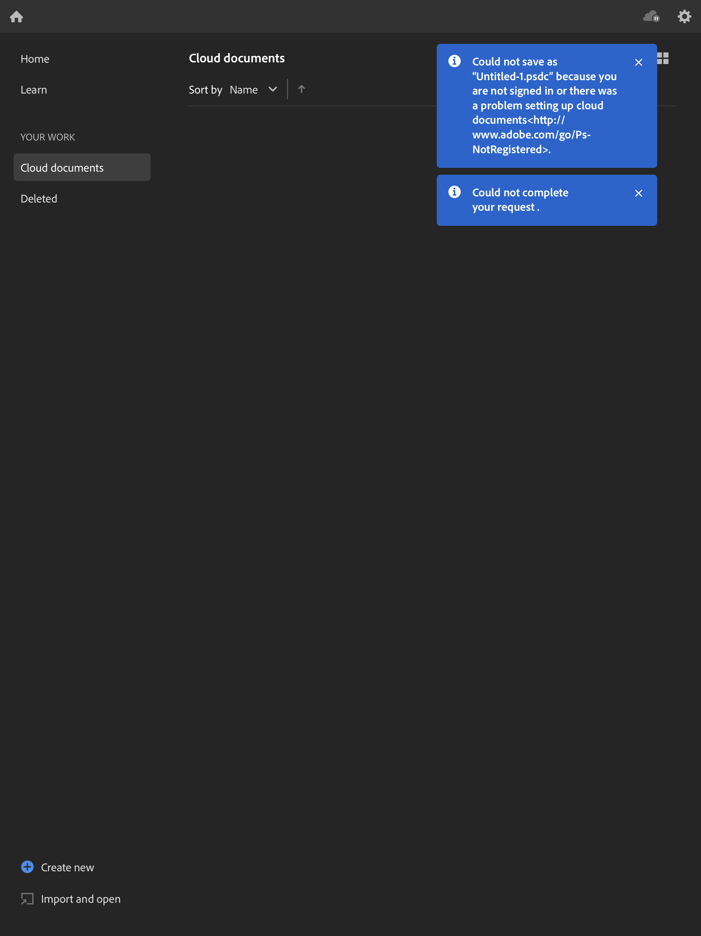Expand the sort options chevron
701x936 pixels.
(x=272, y=89)
